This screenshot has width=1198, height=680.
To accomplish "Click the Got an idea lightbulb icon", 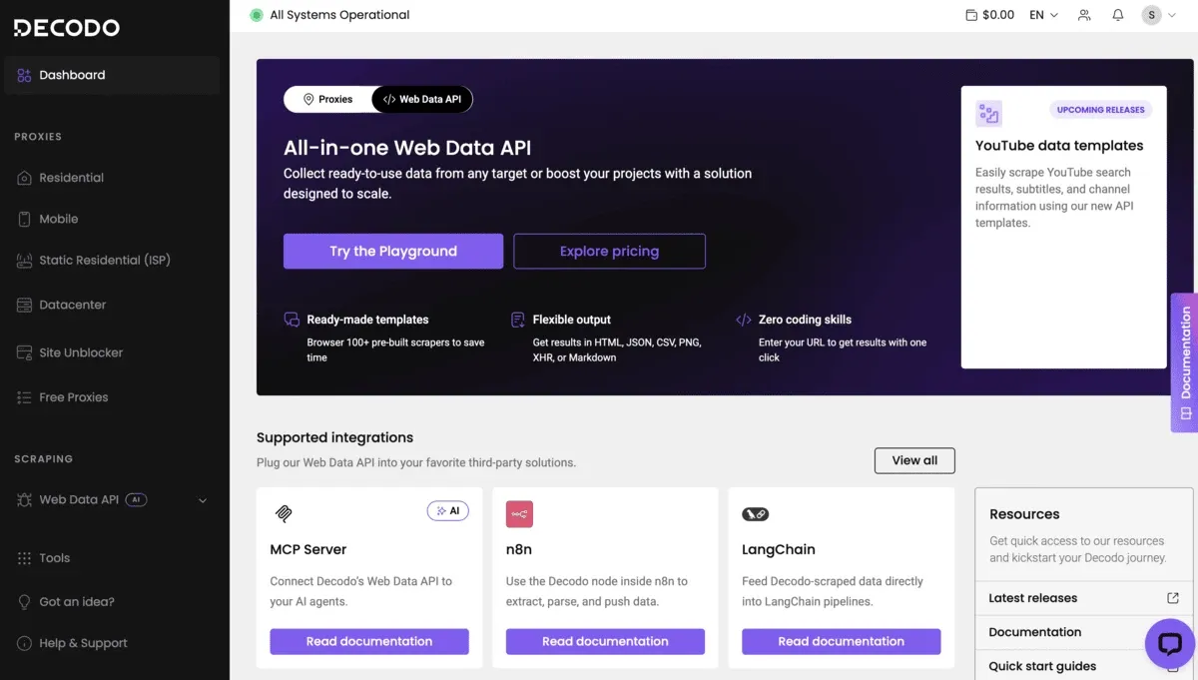I will coord(25,602).
